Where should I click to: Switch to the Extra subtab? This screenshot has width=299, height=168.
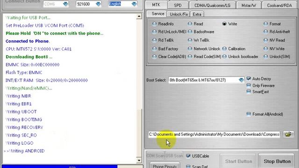tap(197, 14)
